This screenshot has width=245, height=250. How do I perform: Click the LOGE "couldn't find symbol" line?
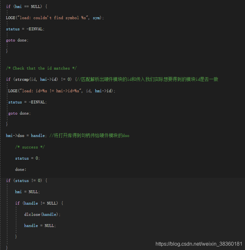[55, 18]
